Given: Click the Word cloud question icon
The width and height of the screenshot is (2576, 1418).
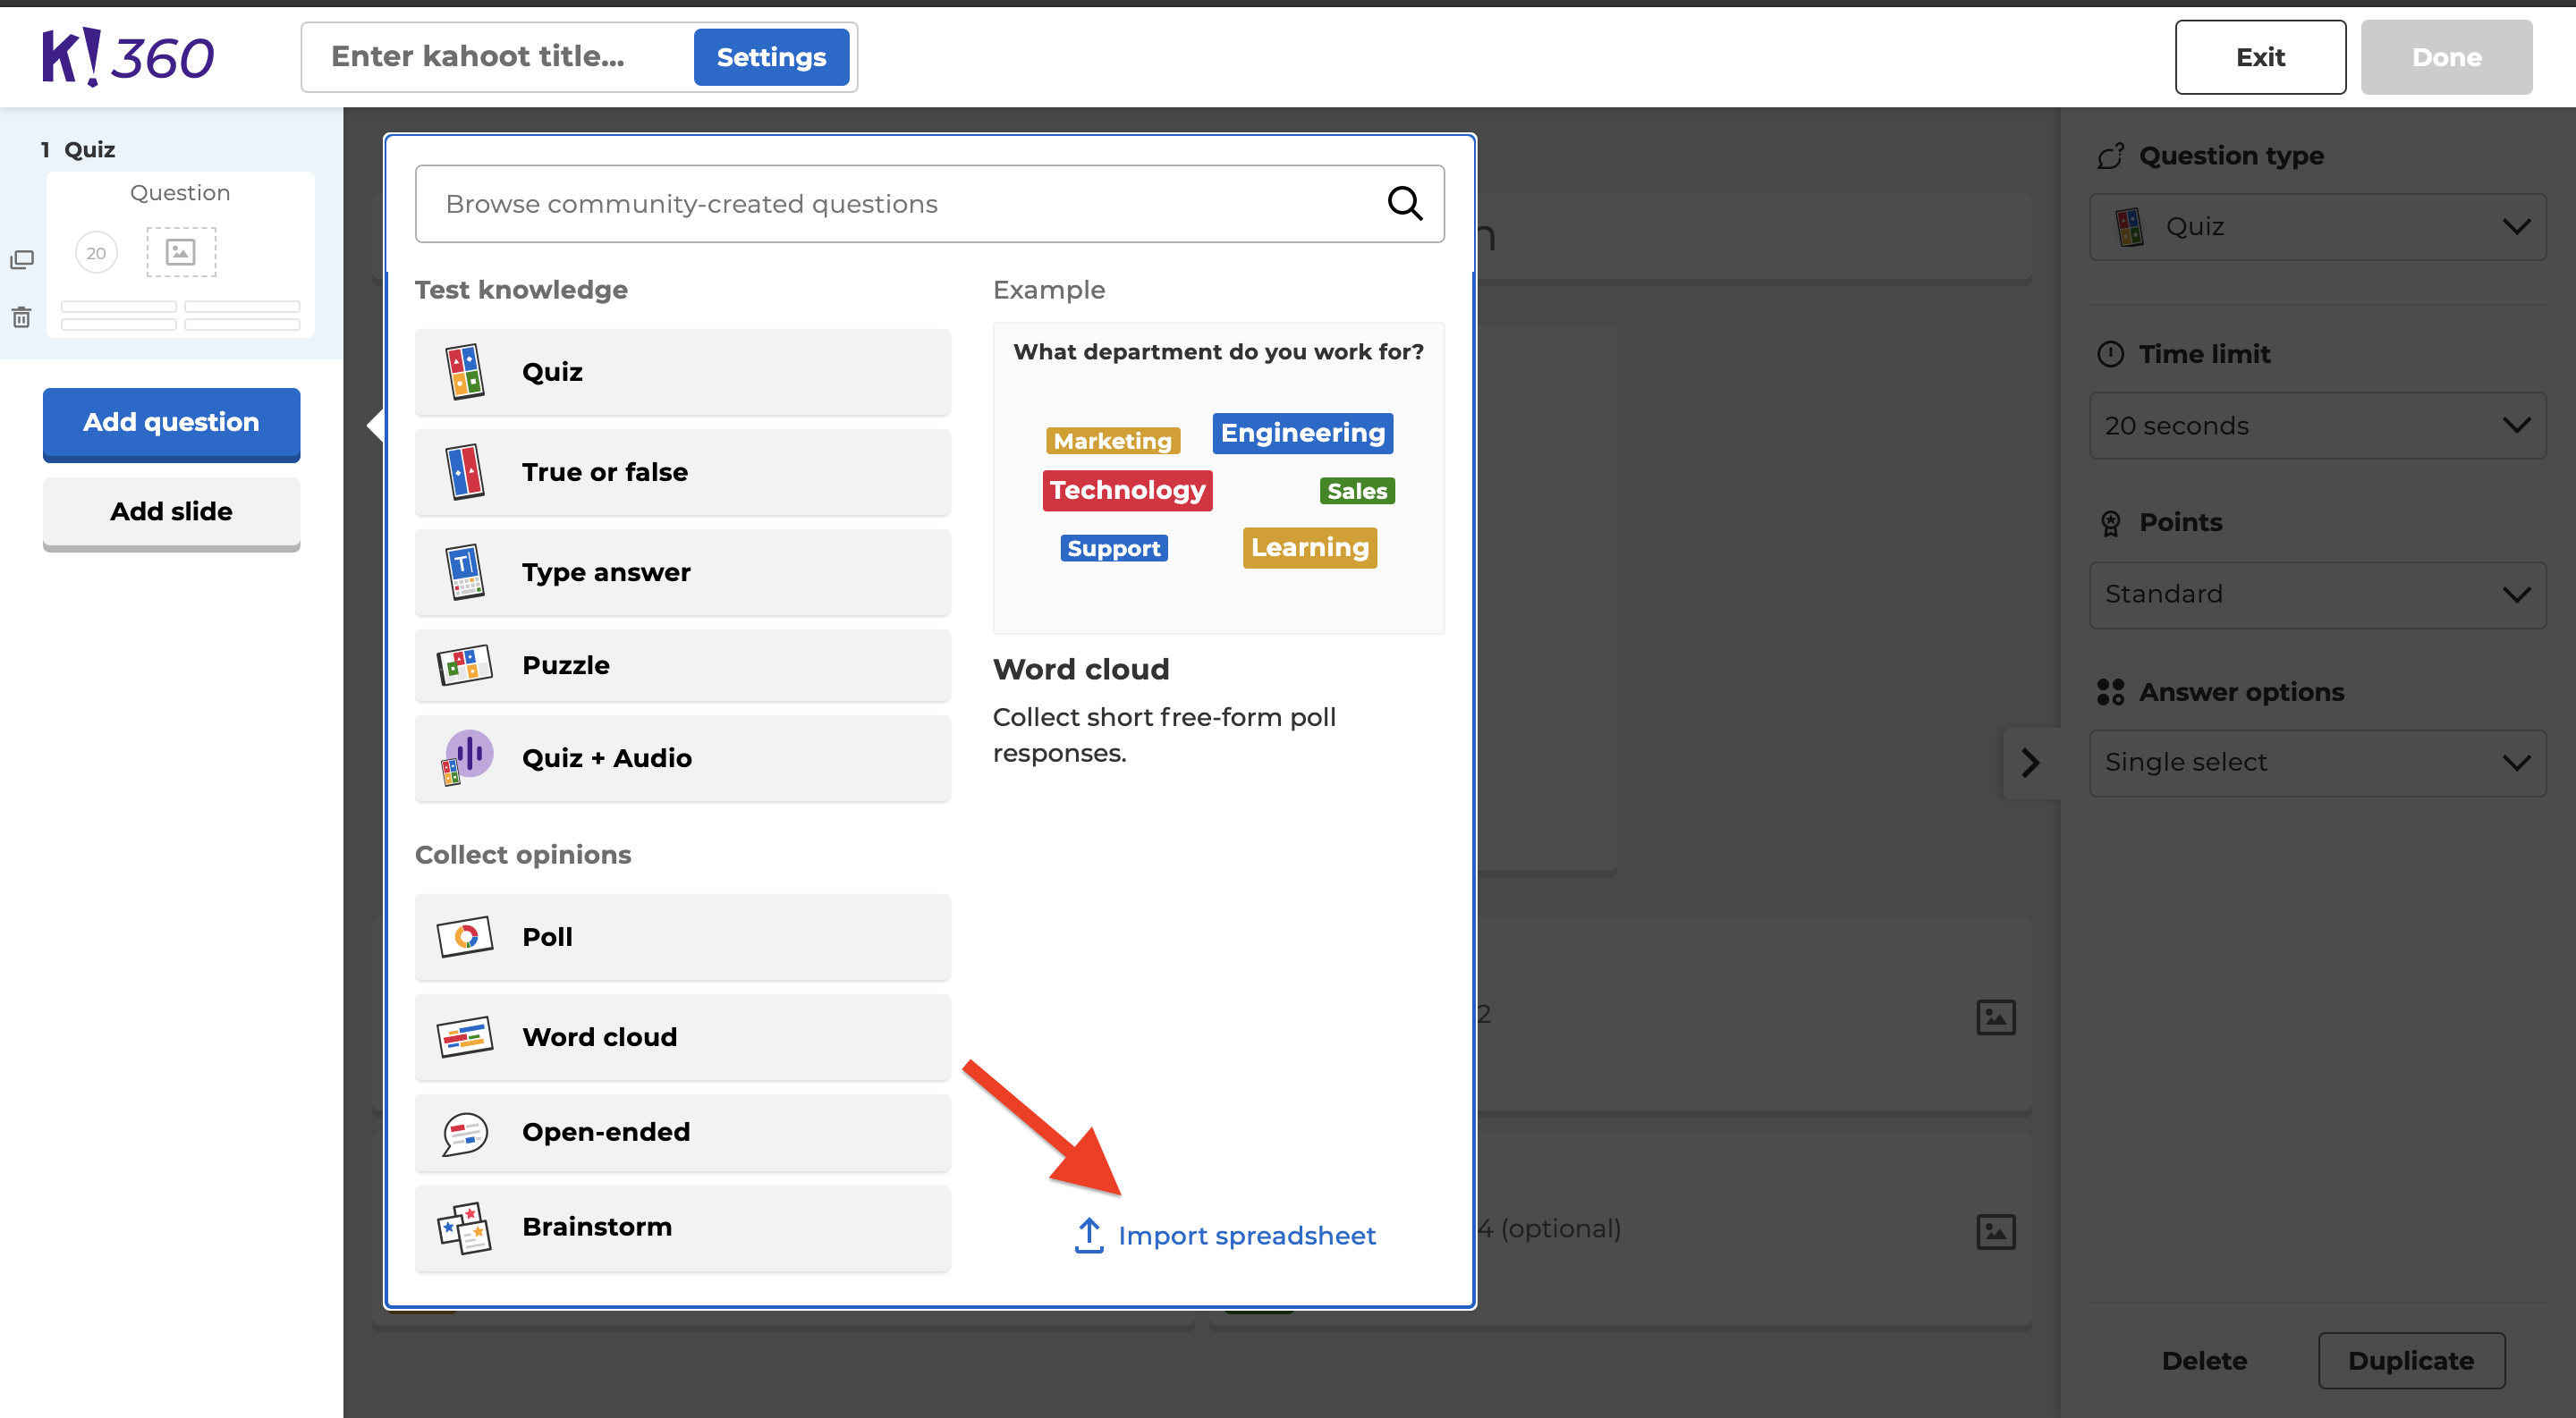Looking at the screenshot, I should pyautogui.click(x=464, y=1035).
